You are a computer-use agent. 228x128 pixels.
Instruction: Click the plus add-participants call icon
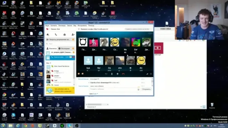pos(118,74)
